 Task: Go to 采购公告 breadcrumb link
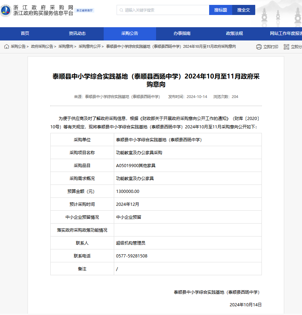[x=18, y=47]
